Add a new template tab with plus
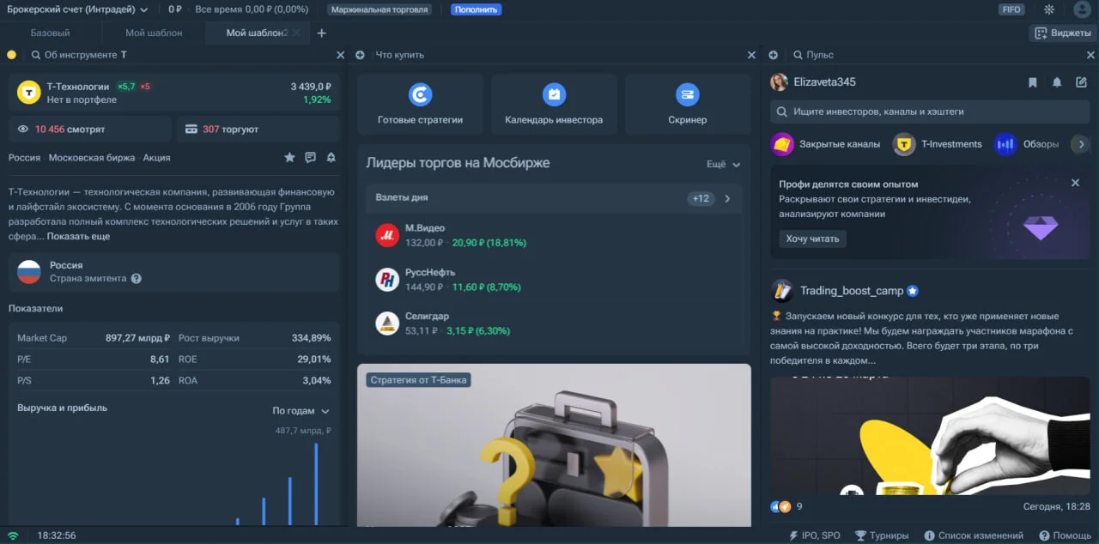1099x544 pixels. 322,33
